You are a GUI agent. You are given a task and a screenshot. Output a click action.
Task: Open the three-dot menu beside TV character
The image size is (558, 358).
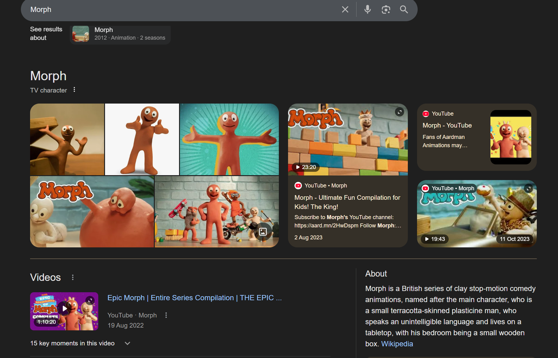[x=74, y=90]
